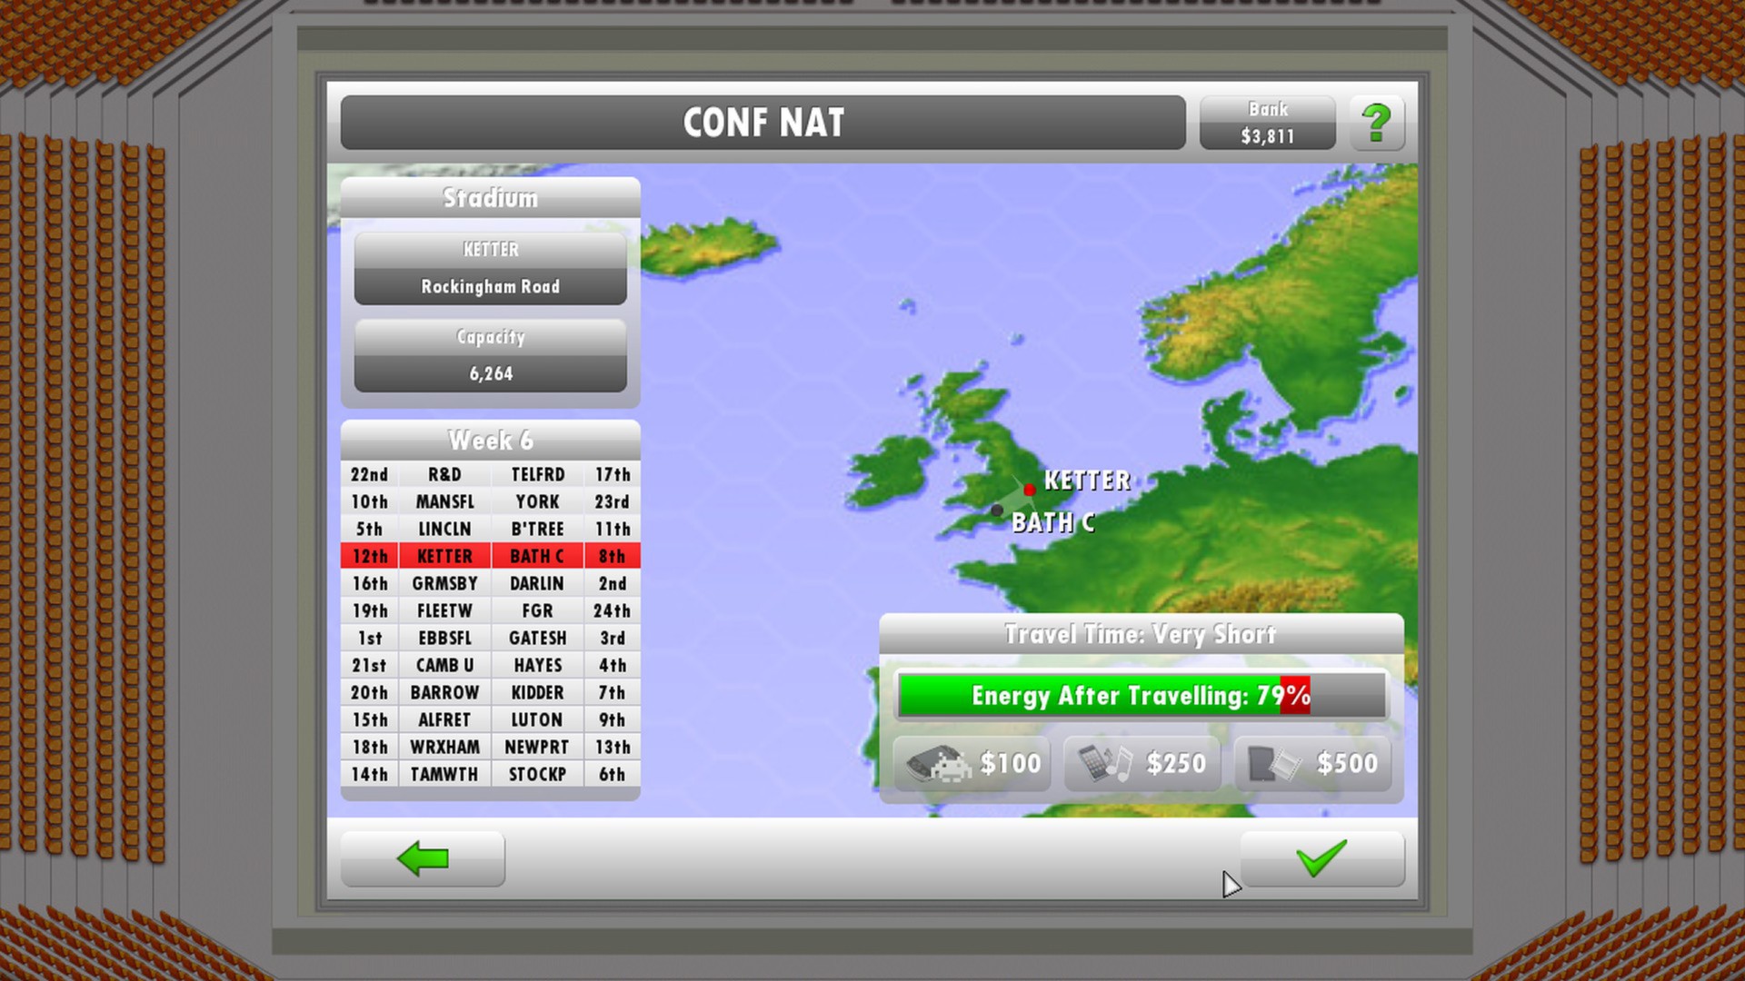1745x981 pixels.
Task: Open the Bank showing $3,811
Action: 1266,123
